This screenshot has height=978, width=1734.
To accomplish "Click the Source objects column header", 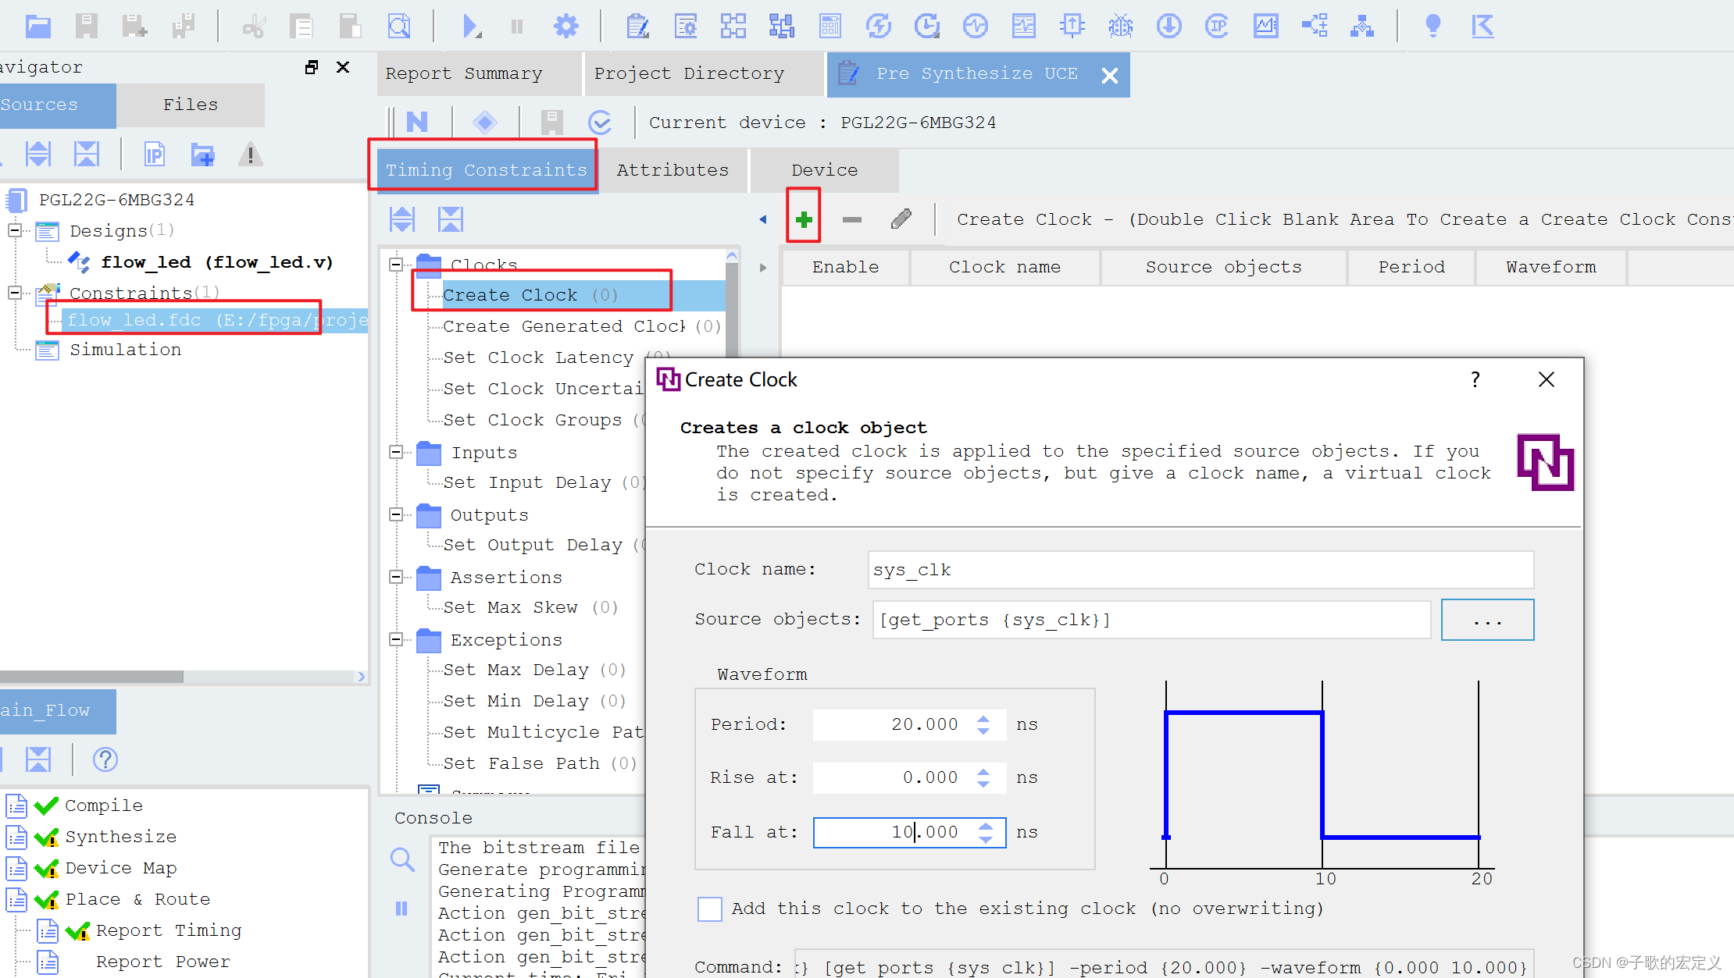I will coord(1224,267).
